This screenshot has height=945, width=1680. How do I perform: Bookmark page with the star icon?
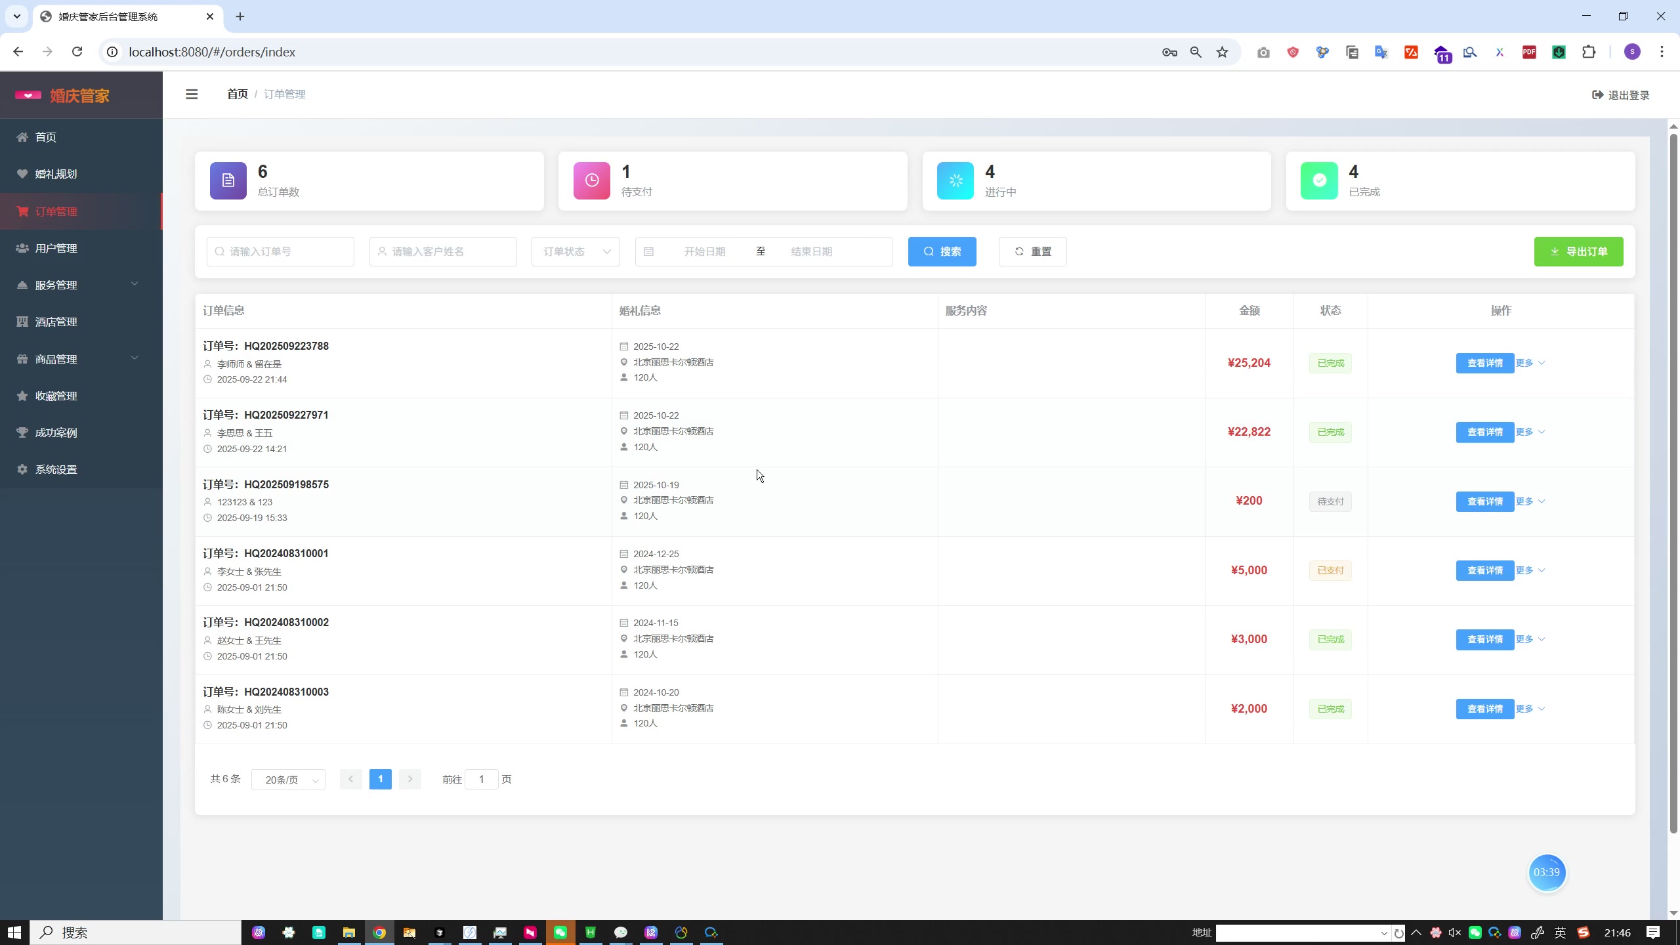point(1222,52)
